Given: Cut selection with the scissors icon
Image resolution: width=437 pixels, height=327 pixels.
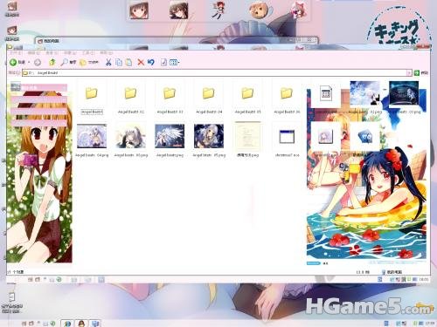Looking at the screenshot, I should click(x=108, y=62).
